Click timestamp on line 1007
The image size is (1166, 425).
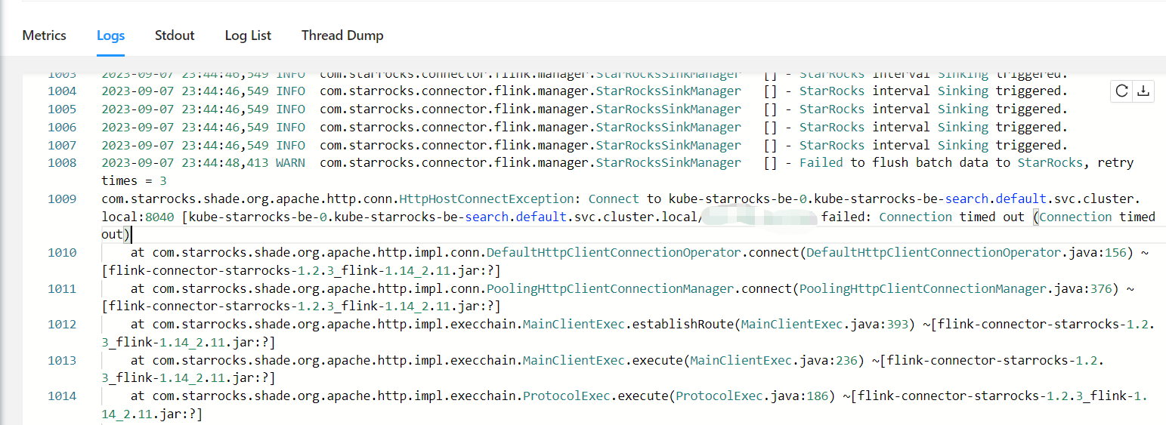[x=185, y=146]
